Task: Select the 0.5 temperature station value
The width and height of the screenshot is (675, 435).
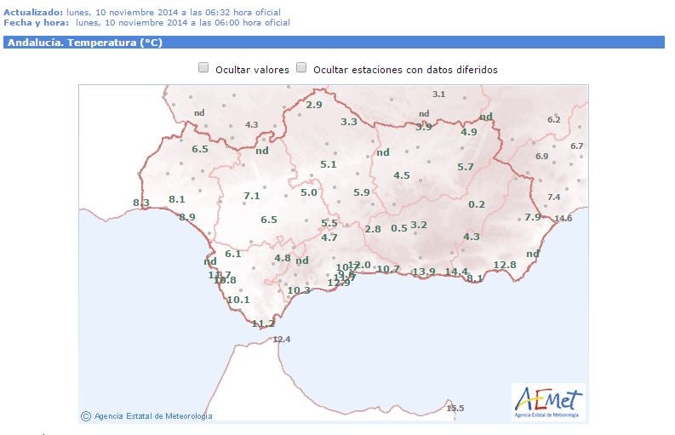Action: pyautogui.click(x=399, y=228)
